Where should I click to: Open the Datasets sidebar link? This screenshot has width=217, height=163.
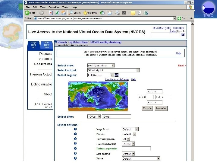(x=46, y=53)
